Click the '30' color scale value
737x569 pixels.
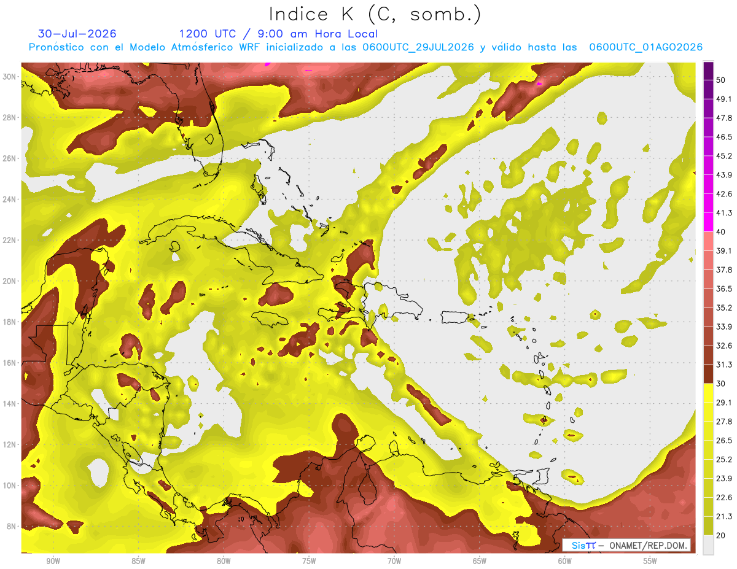[x=721, y=384]
